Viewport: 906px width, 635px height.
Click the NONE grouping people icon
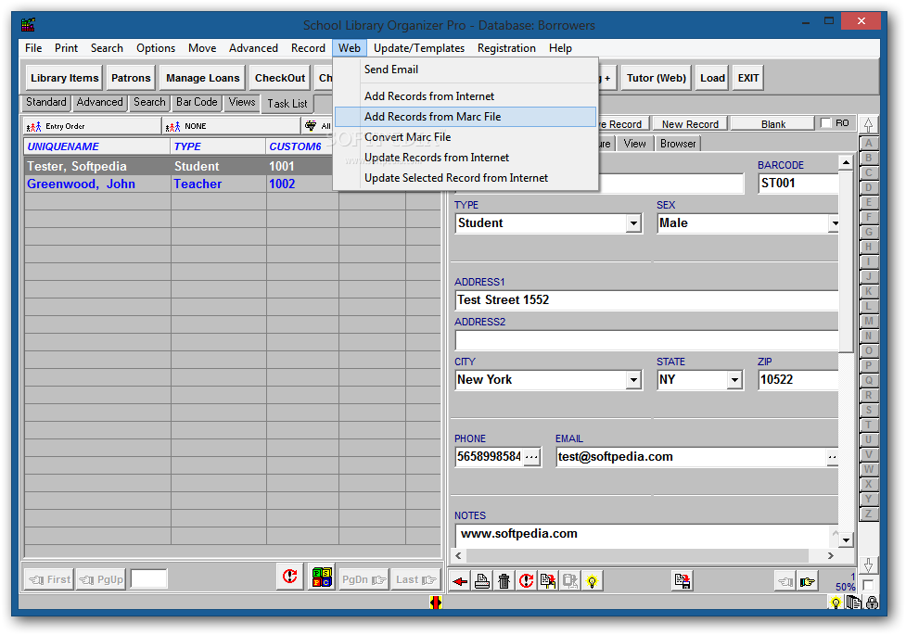172,126
